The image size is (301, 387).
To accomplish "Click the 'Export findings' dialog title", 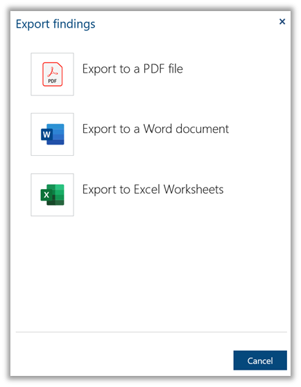I will tap(55, 24).
